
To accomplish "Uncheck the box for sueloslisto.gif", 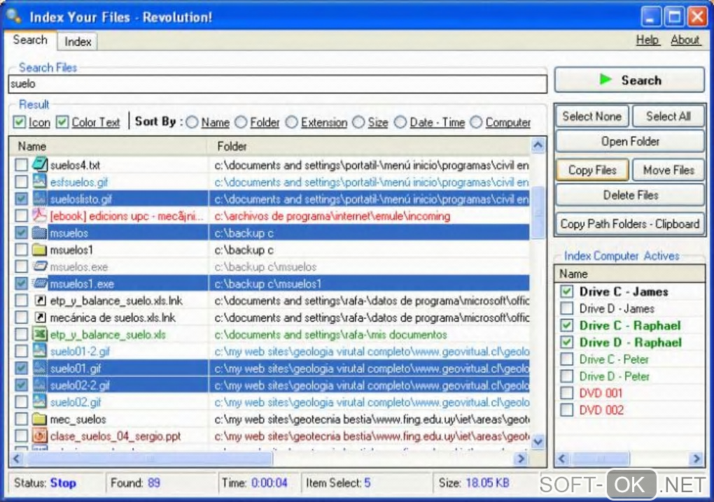I will [21, 199].
